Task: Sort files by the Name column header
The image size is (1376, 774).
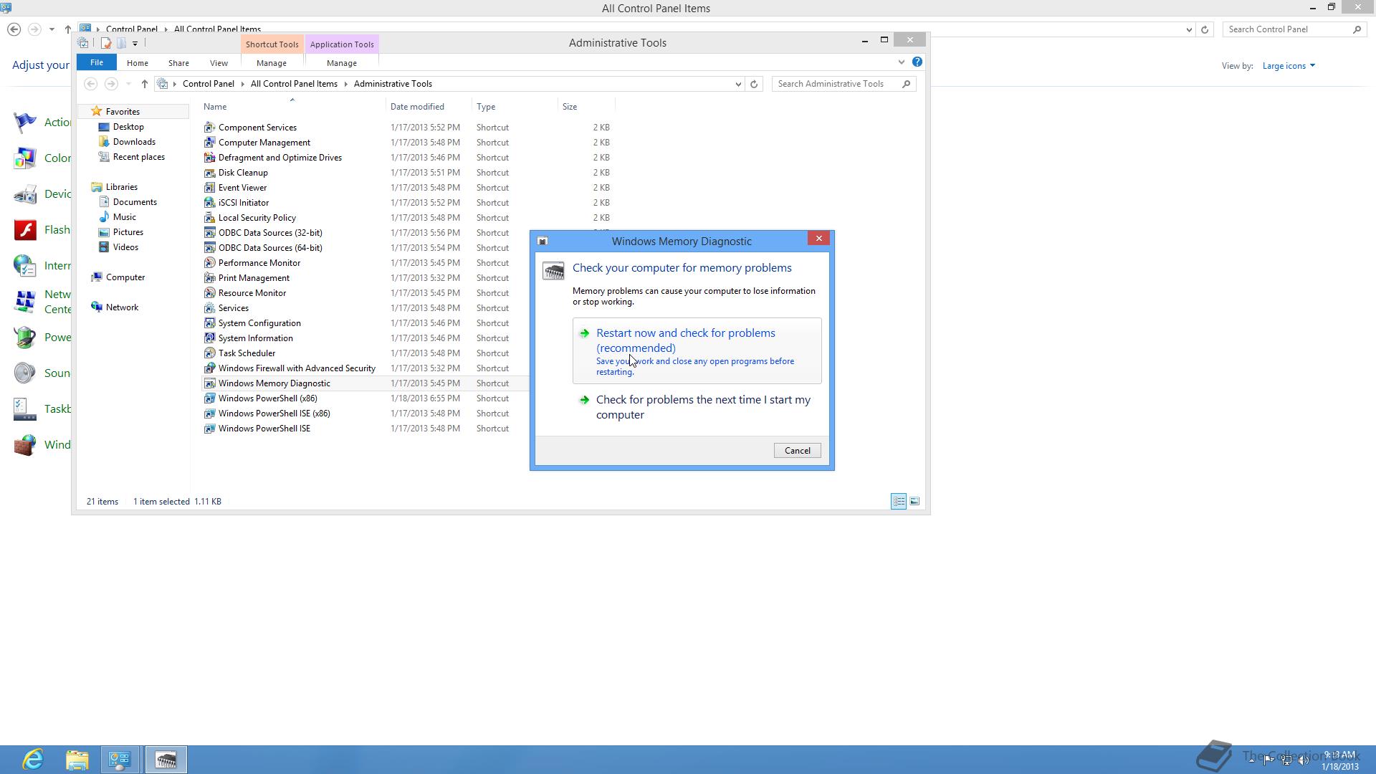Action: tap(292, 107)
